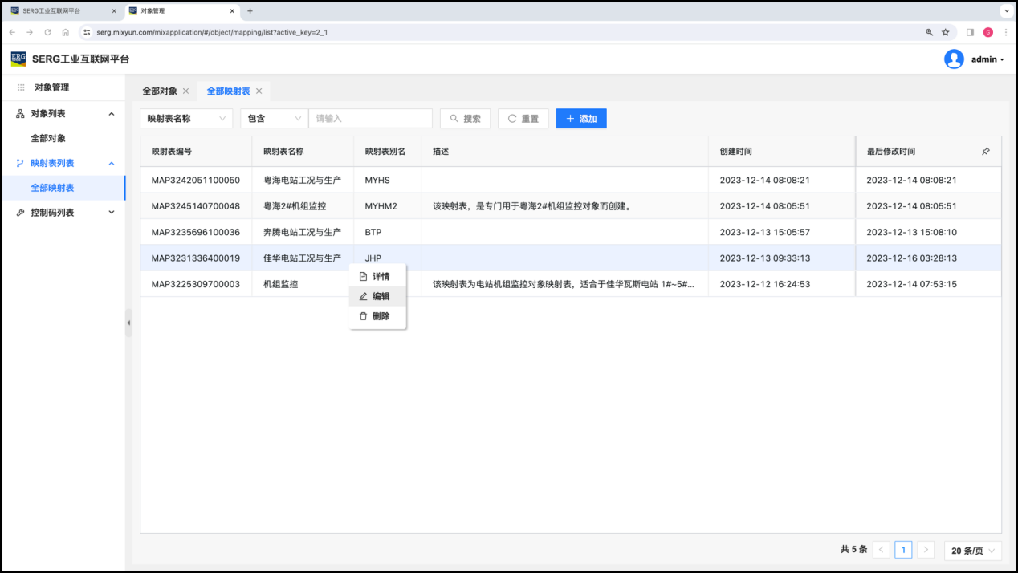This screenshot has width=1018, height=573.
Task: Click the SERG platform logo
Action: tap(18, 59)
